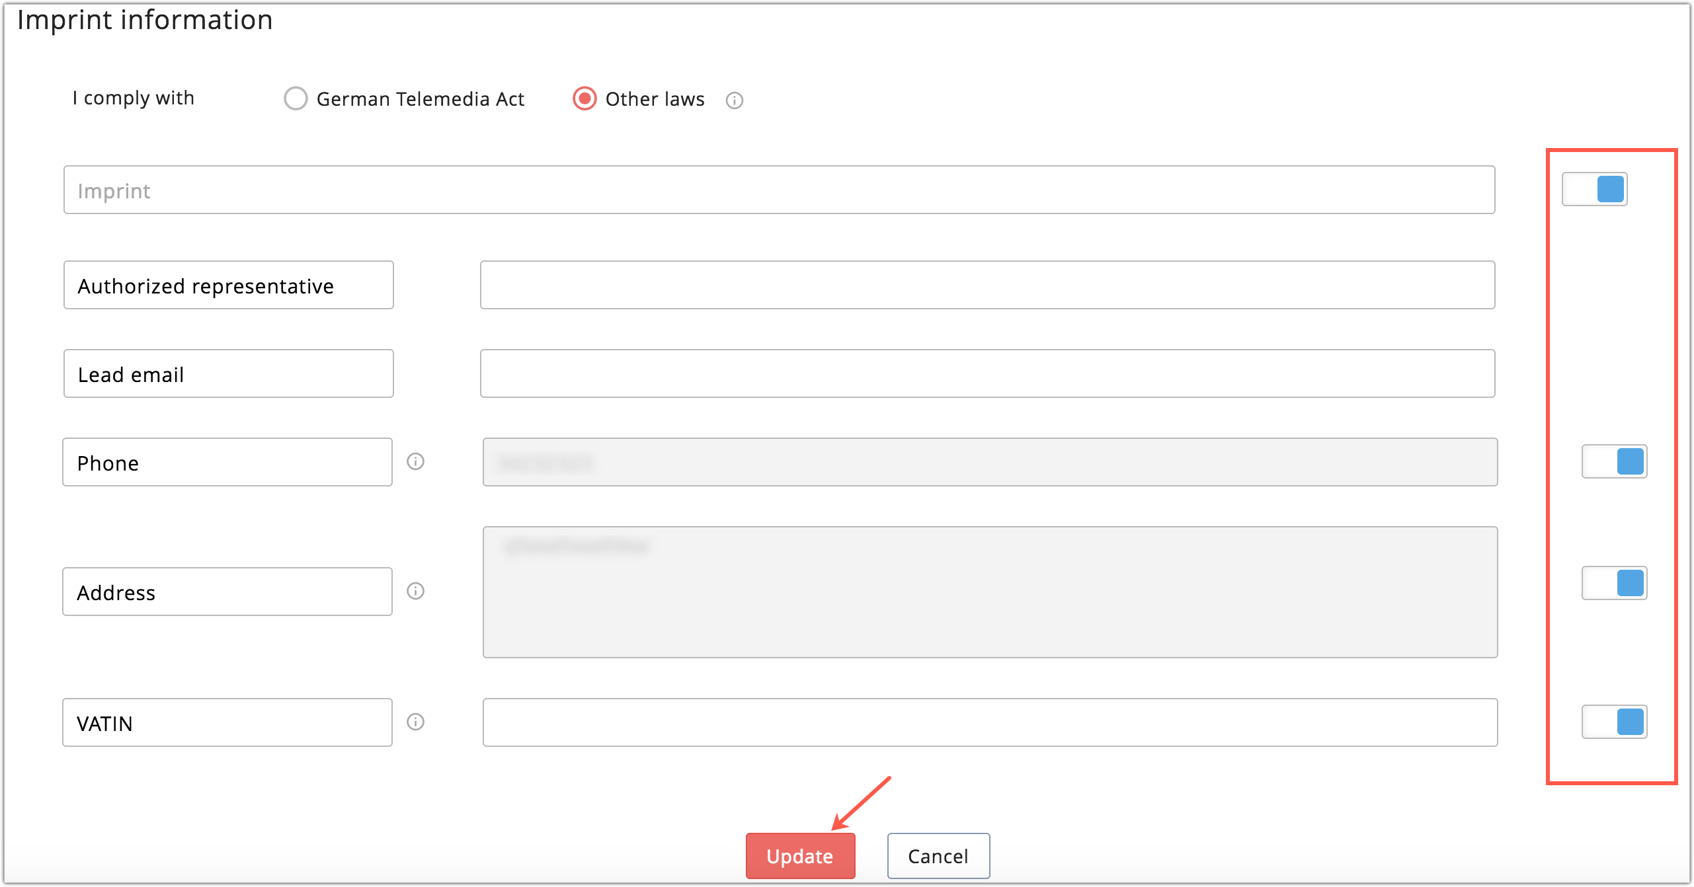1694x887 pixels.
Task: Toggle the Address visibility switch
Action: [x=1614, y=583]
